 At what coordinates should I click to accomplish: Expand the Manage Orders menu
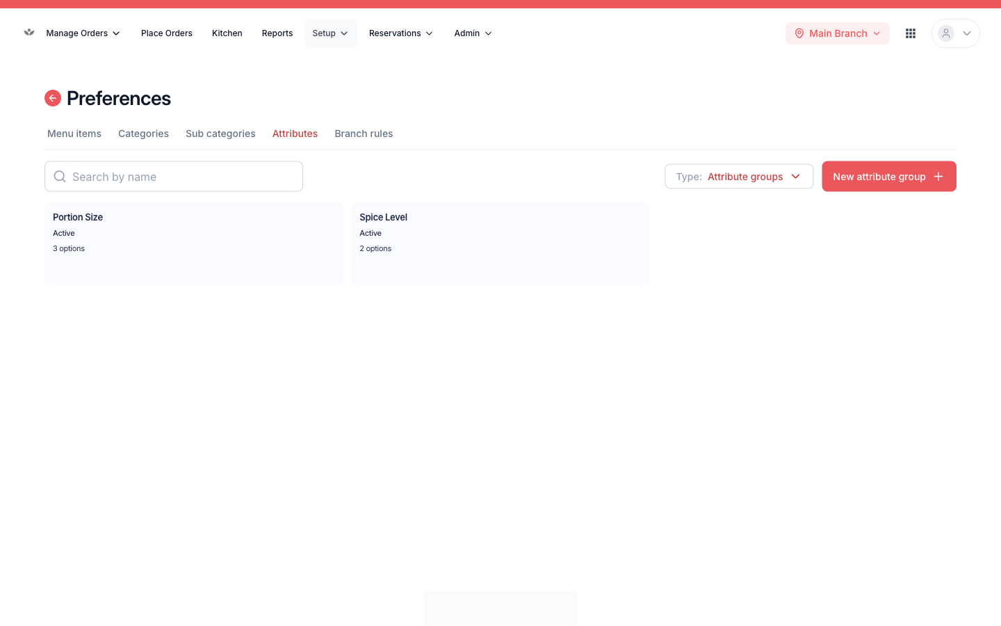[83, 33]
